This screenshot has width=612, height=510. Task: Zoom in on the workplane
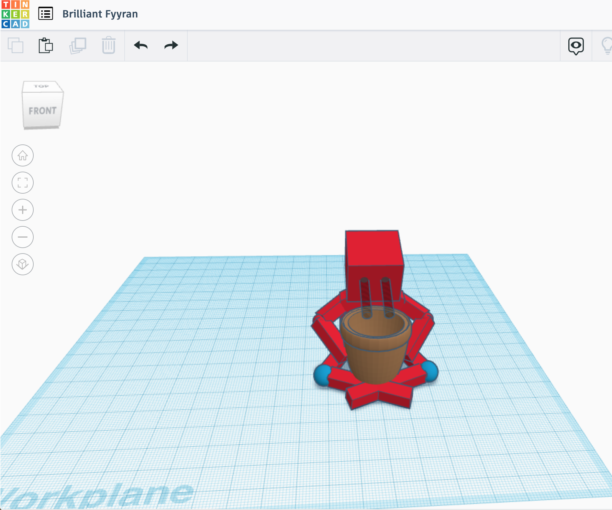(x=22, y=210)
